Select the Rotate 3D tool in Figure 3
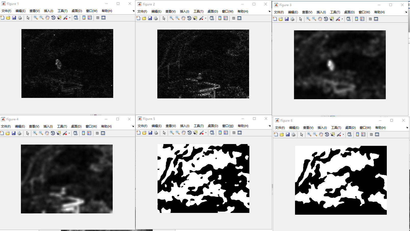410x231 pixels. [x=326, y=19]
